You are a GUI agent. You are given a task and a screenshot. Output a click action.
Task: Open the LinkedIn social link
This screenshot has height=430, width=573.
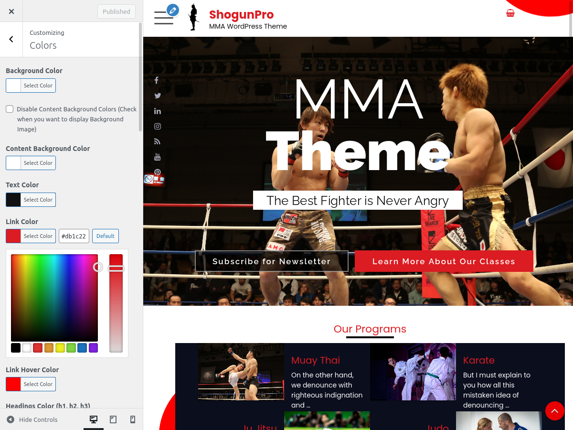tap(157, 111)
